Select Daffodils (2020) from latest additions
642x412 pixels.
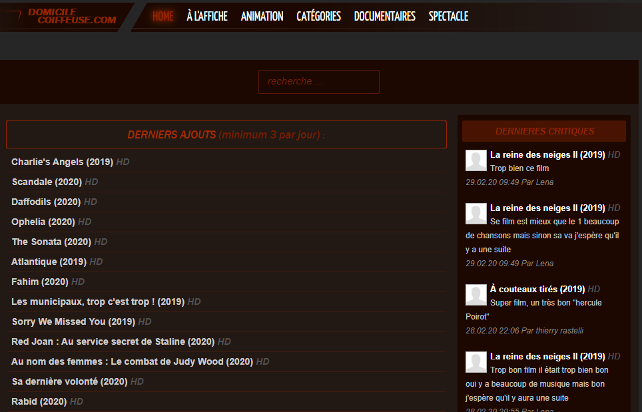click(46, 202)
